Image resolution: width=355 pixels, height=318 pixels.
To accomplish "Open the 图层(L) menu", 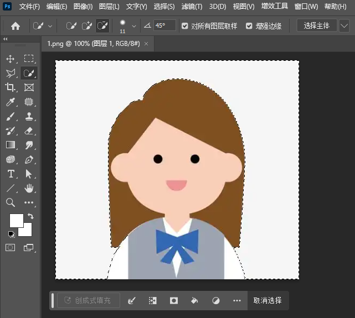I will [x=109, y=7].
